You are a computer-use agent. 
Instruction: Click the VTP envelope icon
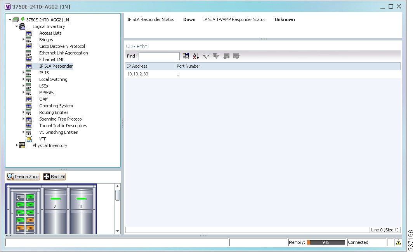[29, 139]
